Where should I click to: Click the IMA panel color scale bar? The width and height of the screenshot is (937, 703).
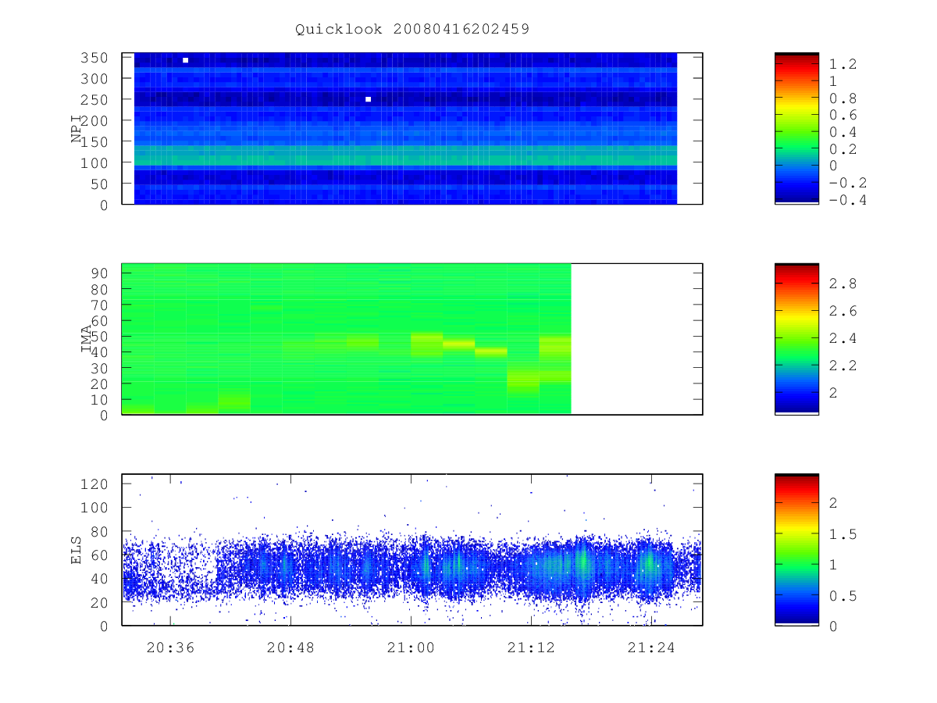(796, 339)
